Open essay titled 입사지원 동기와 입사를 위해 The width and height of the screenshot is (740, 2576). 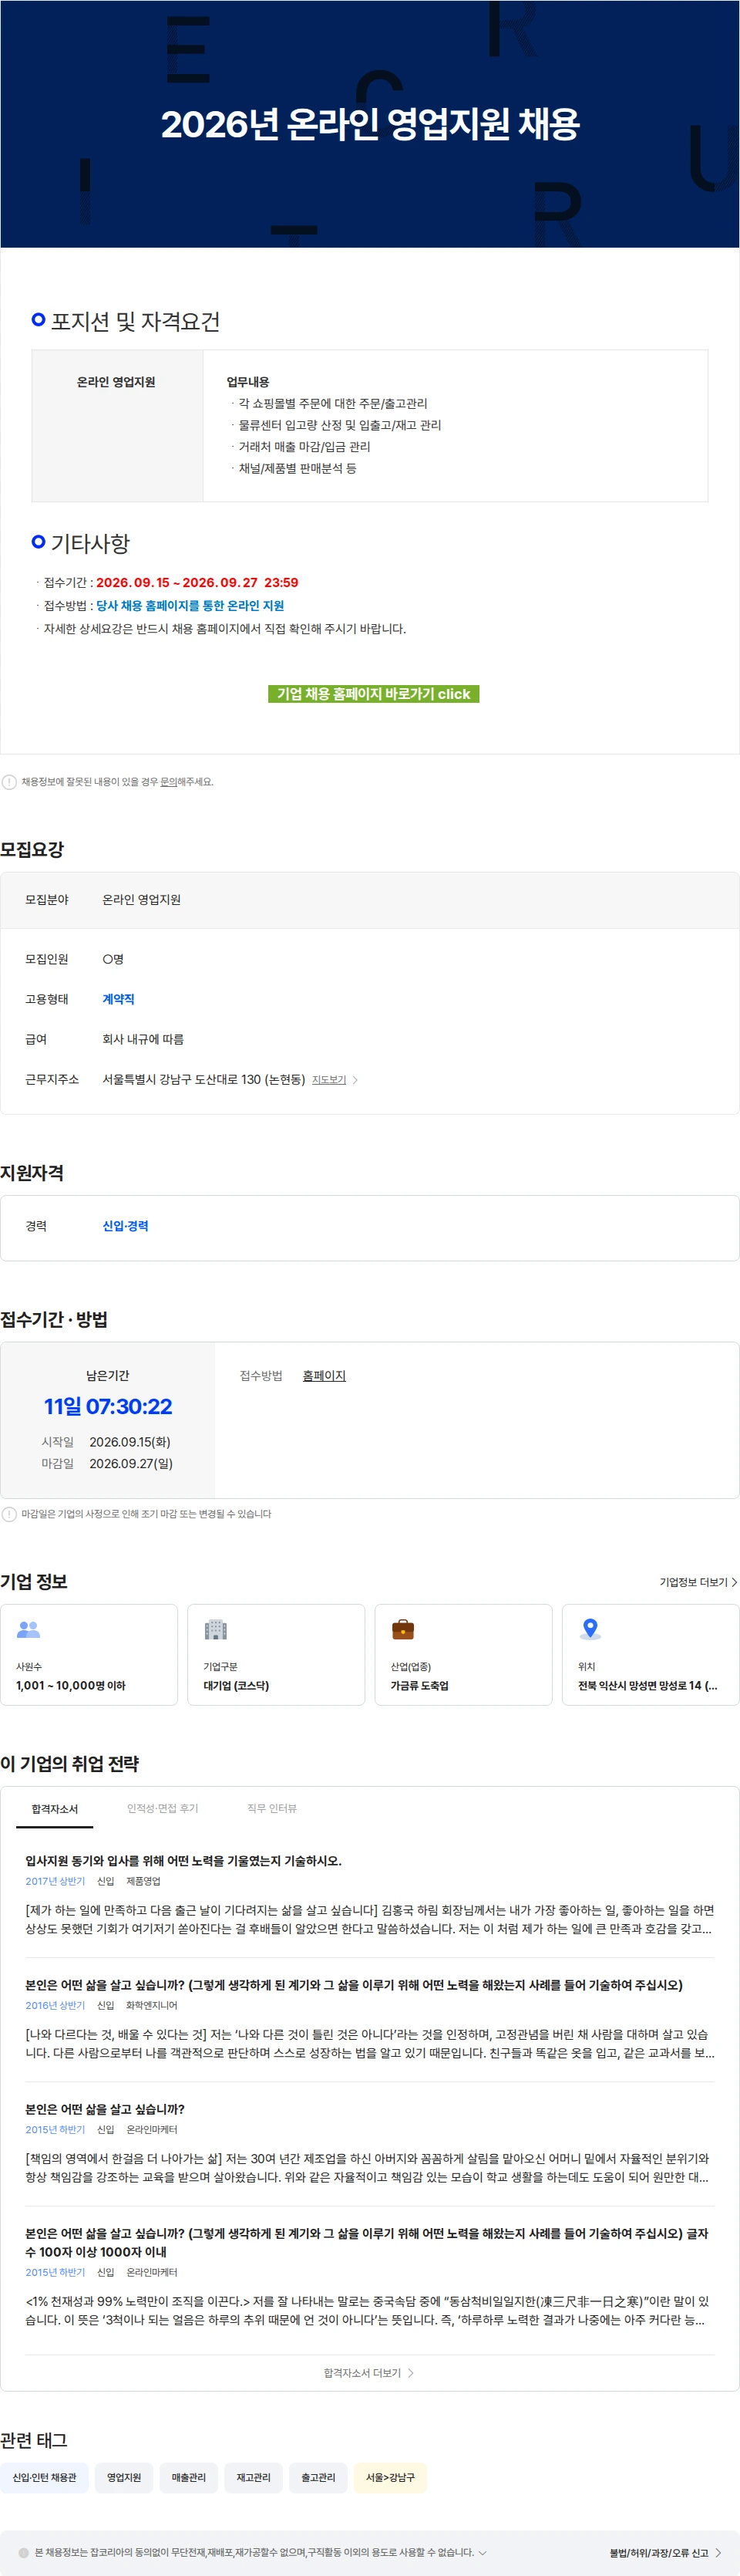pos(183,1860)
